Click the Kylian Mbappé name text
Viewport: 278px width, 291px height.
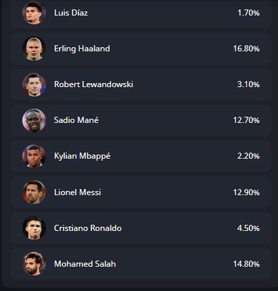(x=83, y=156)
